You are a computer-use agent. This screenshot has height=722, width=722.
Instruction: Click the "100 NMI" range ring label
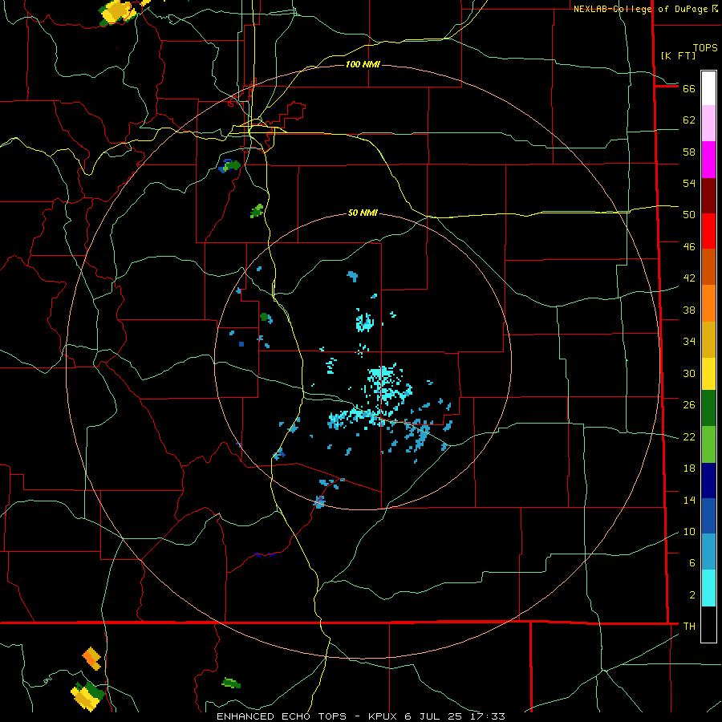363,64
